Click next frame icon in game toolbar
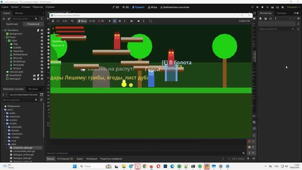302x170 pixels. 58,21
